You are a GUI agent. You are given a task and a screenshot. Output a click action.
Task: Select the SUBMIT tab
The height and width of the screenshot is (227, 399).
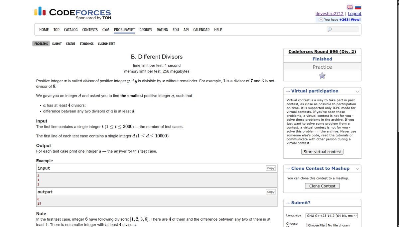click(x=57, y=44)
